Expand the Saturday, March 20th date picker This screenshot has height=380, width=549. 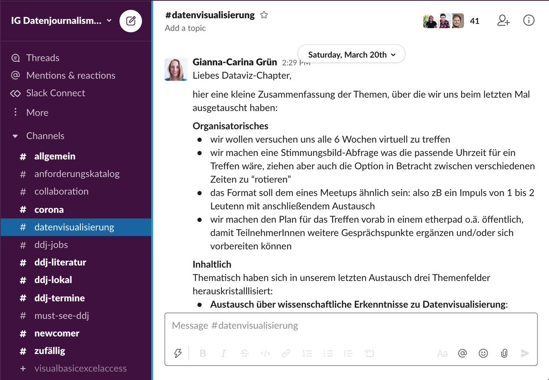(351, 54)
